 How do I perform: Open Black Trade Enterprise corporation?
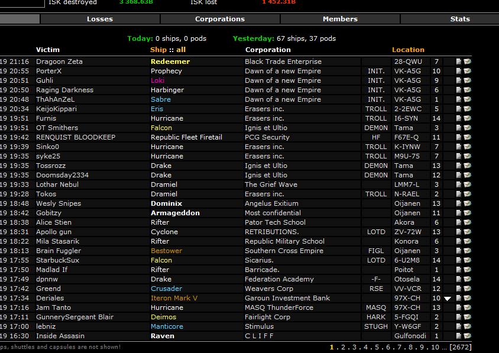click(x=283, y=61)
